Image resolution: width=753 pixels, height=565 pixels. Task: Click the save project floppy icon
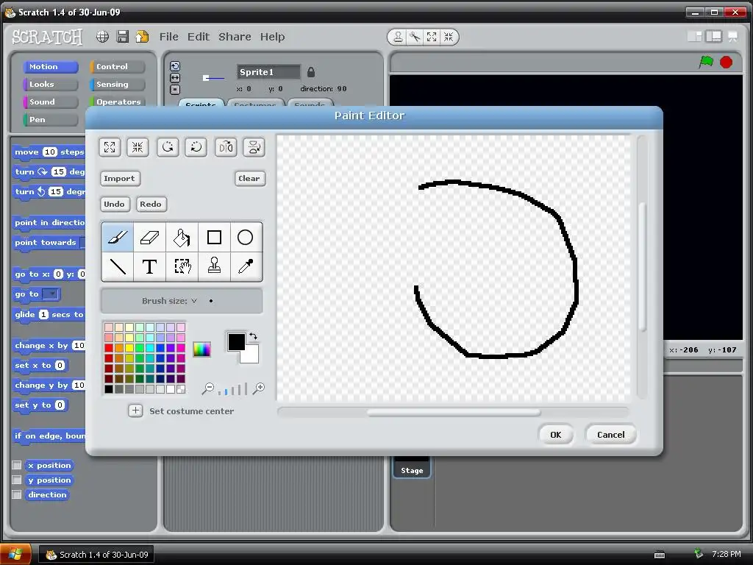(x=123, y=37)
